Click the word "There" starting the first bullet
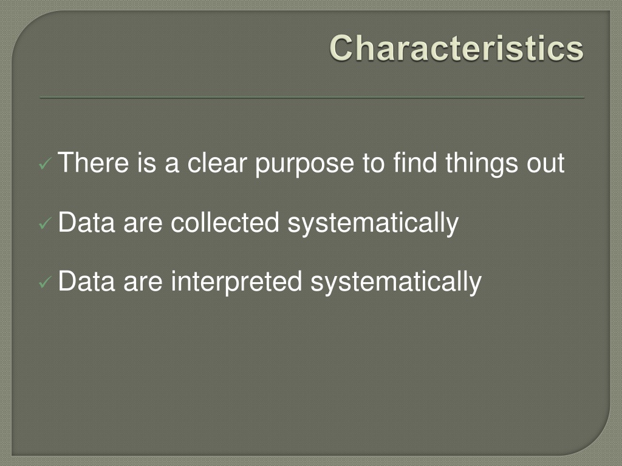This screenshot has height=466, width=622. (x=94, y=163)
